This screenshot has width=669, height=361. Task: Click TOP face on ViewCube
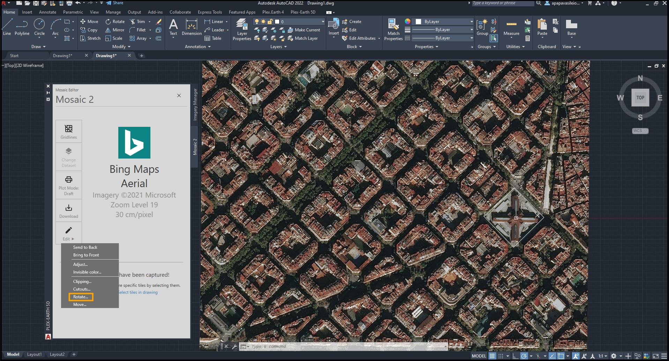tap(640, 98)
